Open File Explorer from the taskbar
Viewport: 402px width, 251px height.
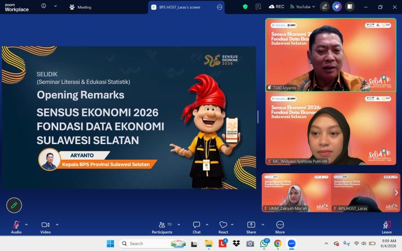209,243
